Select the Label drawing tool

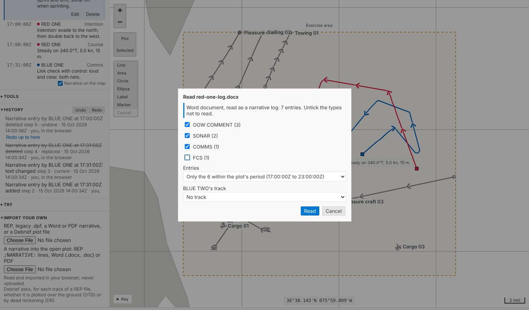[x=126, y=97]
